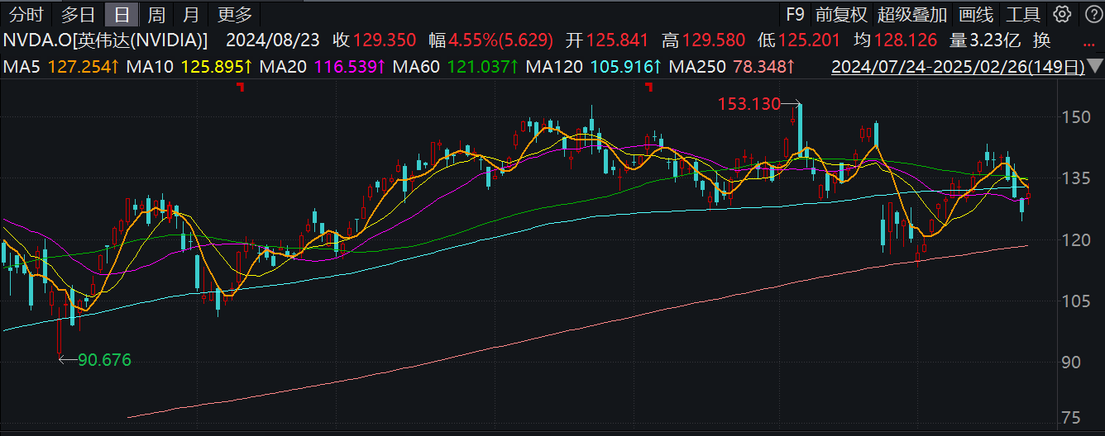Click the MA5 indicator value 127.254

click(82, 67)
